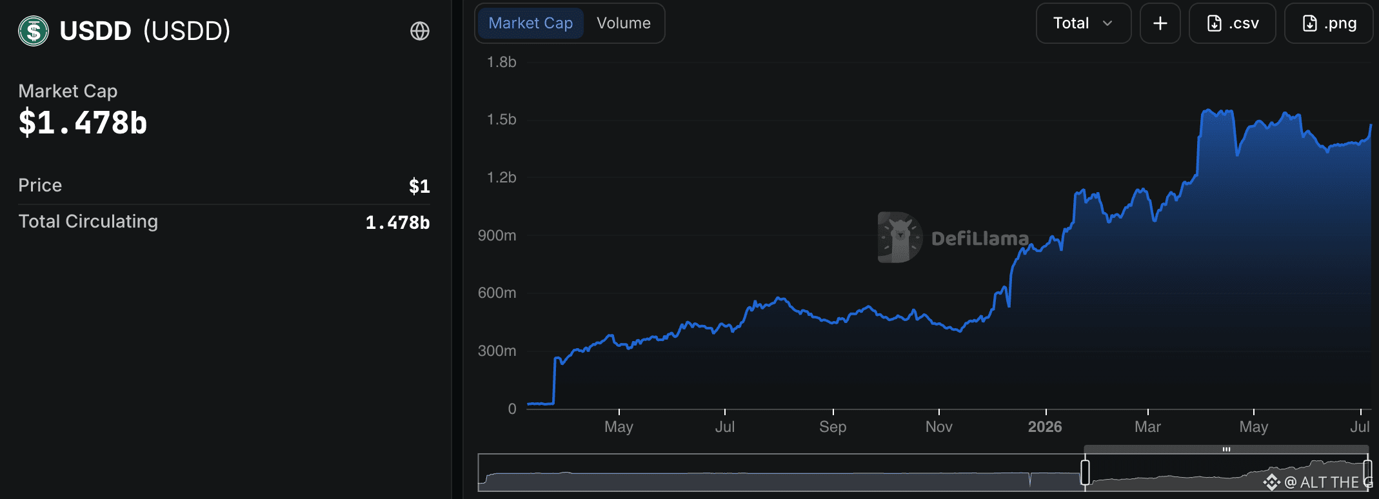The width and height of the screenshot is (1379, 499).
Task: Click the Mar x-axis label
Action: pos(1147,427)
